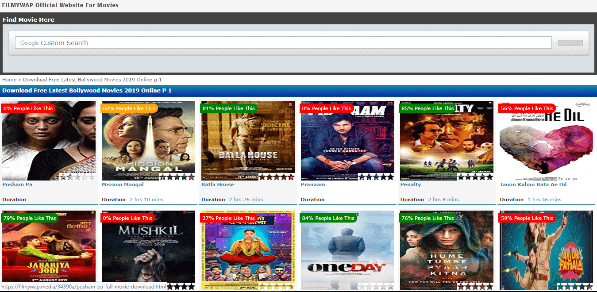Click the "2 hrs 8 mins" duration text
597x292 pixels.
(444, 200)
